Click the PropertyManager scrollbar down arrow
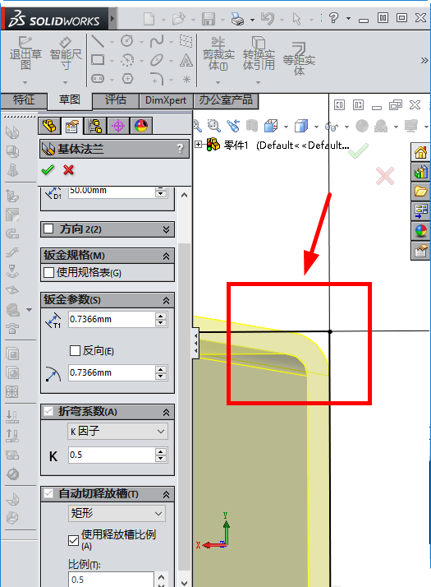The width and height of the screenshot is (431, 587). click(x=184, y=583)
